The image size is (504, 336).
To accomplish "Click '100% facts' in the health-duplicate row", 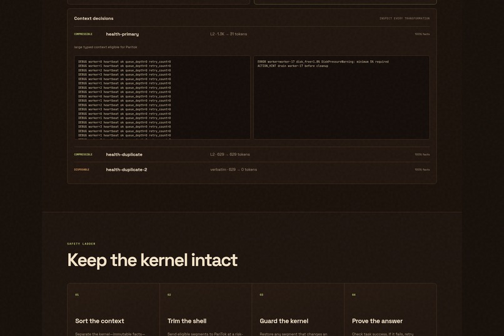I will (x=422, y=155).
